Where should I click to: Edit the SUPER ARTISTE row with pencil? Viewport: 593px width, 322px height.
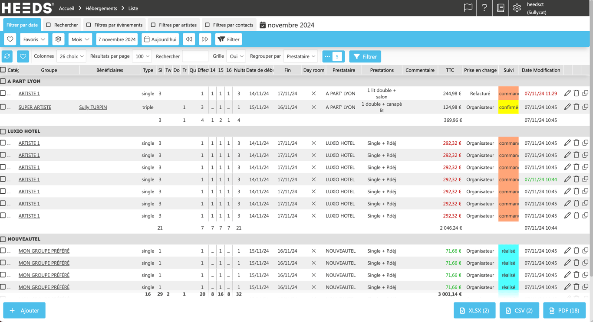click(x=567, y=107)
